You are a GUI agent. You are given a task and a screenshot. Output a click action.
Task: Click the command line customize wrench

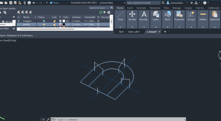click(x=48, y=119)
